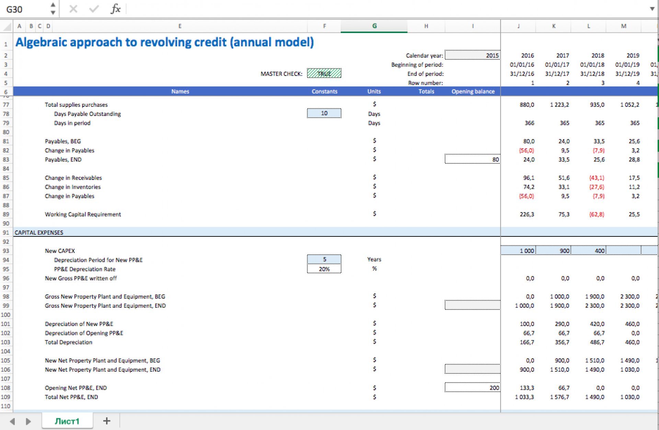
Task: Click the MASTER CHECK TRUE cell
Action: [x=324, y=73]
